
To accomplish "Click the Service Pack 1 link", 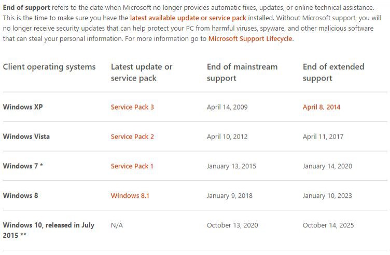I will (x=132, y=166).
